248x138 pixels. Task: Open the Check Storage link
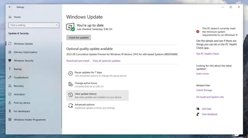click(204, 90)
